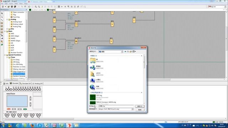This screenshot has width=228, height=128.
Task: Select the XOR block in Basic
Action: (x=12, y=48)
